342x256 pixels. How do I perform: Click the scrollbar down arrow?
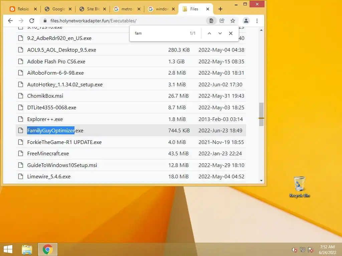pos(261,181)
